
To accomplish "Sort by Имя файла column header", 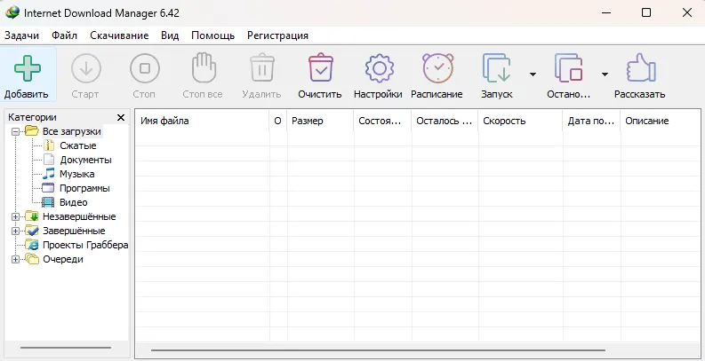I will [203, 121].
